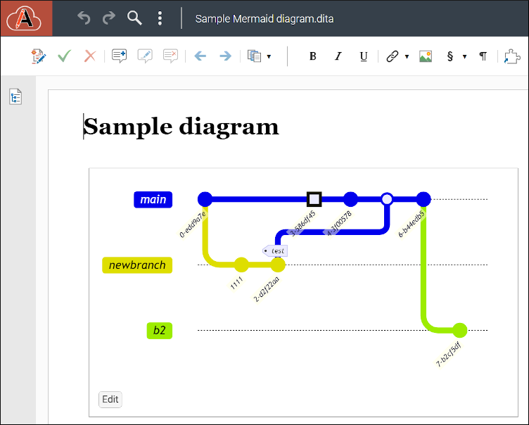
Task: Add a new comment
Action: (x=119, y=56)
